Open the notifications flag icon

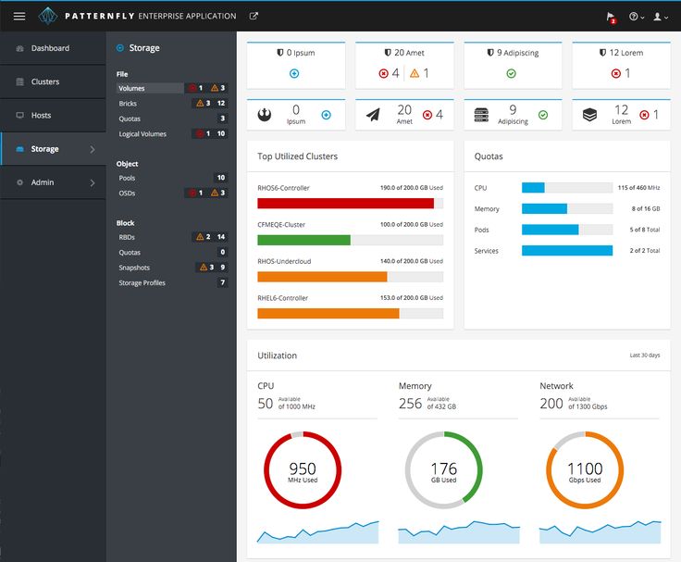[x=611, y=18]
